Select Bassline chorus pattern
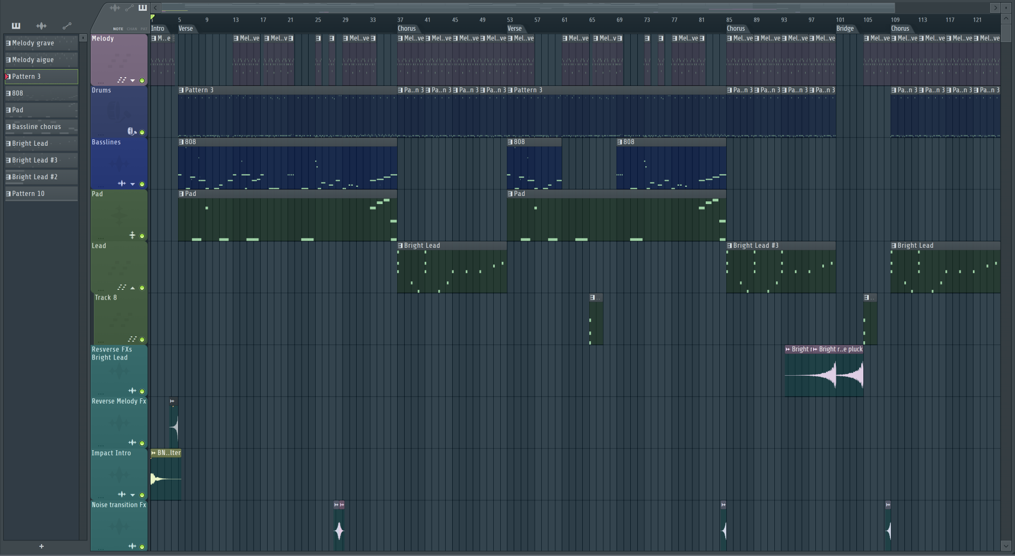The height and width of the screenshot is (556, 1015). pos(42,127)
